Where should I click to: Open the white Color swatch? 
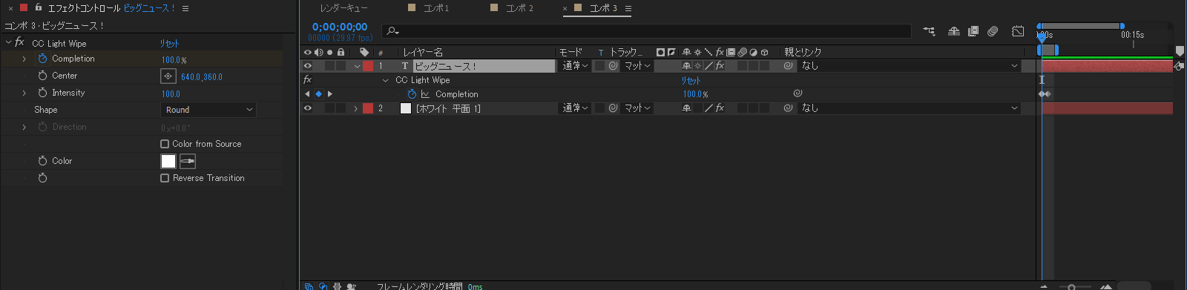point(168,161)
